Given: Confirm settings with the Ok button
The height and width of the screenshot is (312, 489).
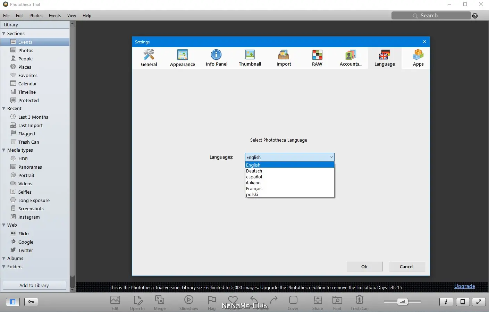Looking at the screenshot, I should coord(364,267).
